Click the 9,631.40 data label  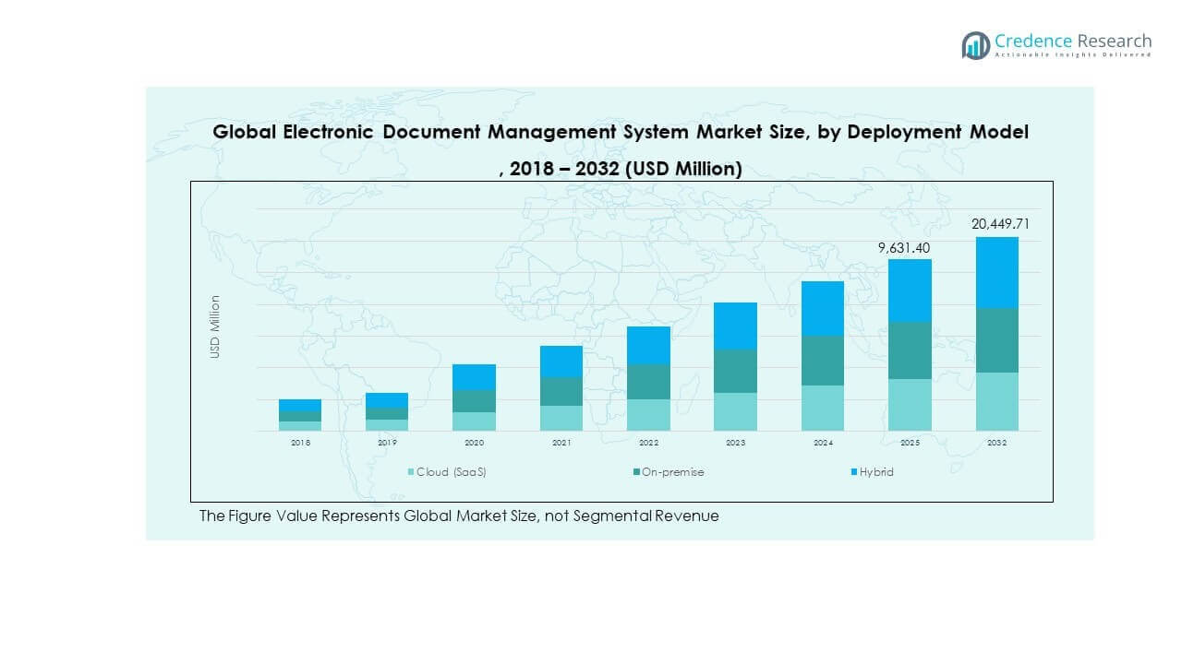905,247
